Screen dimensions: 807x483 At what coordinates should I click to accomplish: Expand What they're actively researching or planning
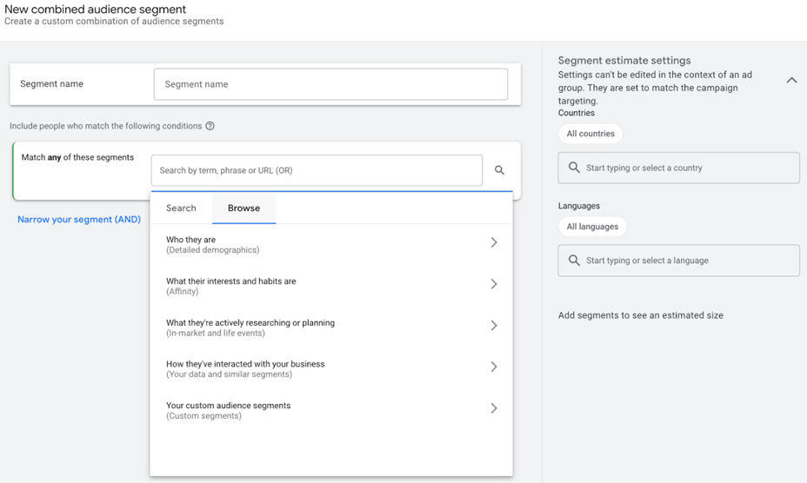[x=331, y=328]
